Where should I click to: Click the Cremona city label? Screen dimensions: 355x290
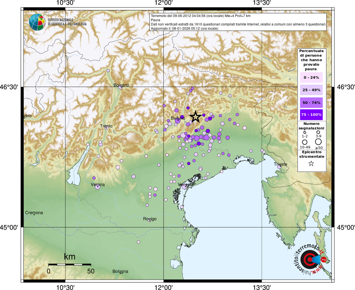pyautogui.click(x=34, y=213)
